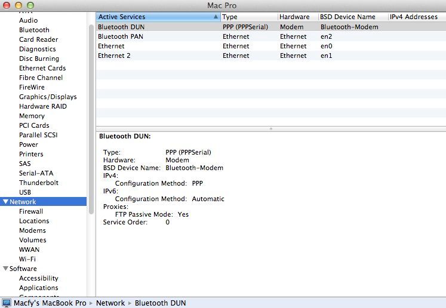Open Wi-Fi under Network
Screen dimensions: 446x308
coord(27,259)
